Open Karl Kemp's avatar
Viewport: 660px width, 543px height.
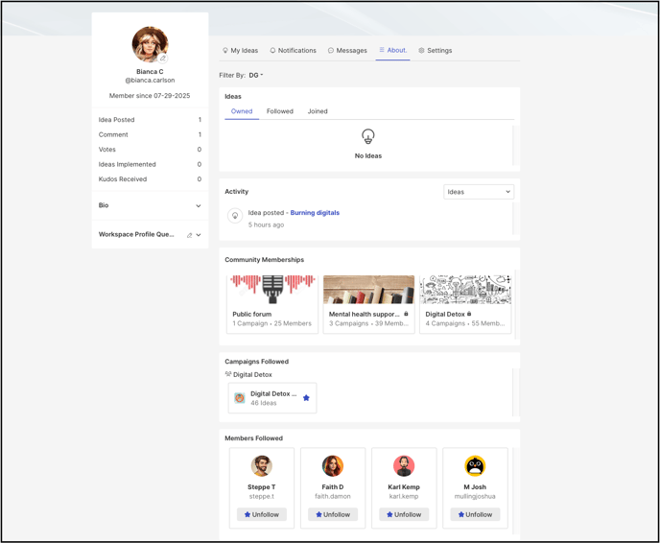[404, 466]
